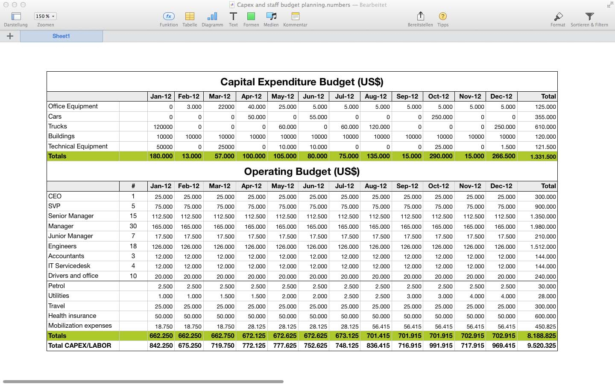Select the Capital Expenditure Budget title cell
The width and height of the screenshot is (615, 384).
pos(302,82)
